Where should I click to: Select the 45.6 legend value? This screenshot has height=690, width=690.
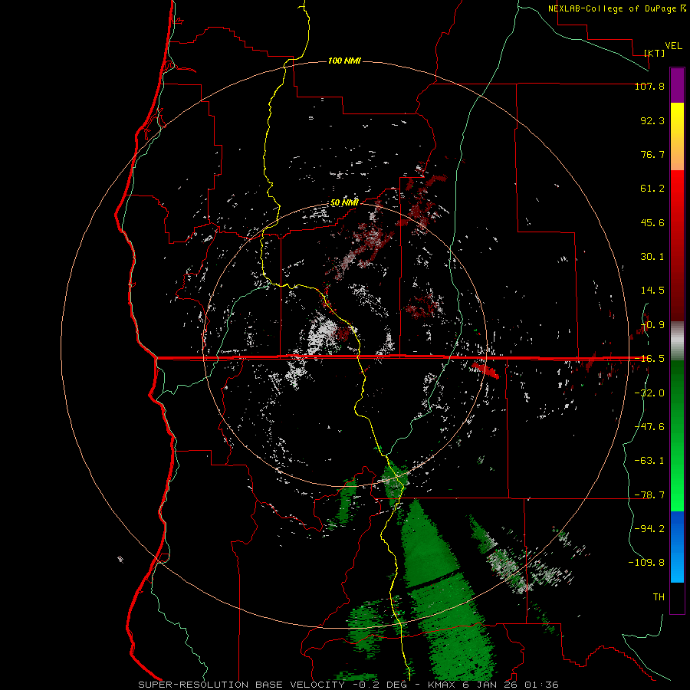click(x=652, y=222)
